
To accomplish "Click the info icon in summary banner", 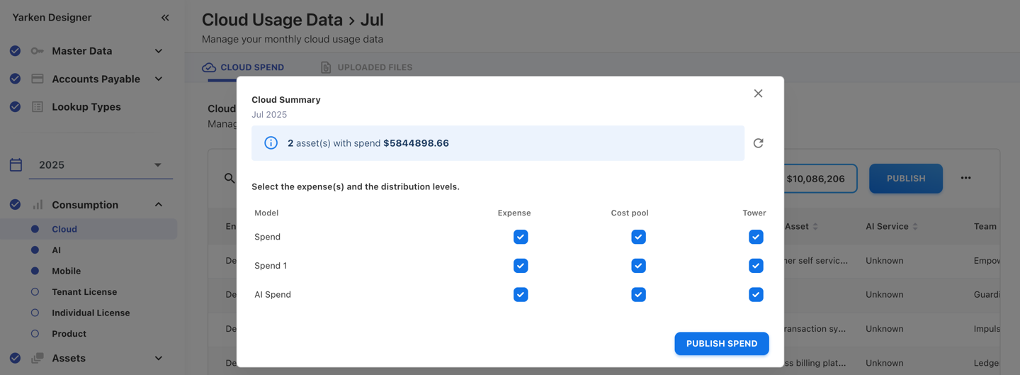I will click(x=271, y=143).
